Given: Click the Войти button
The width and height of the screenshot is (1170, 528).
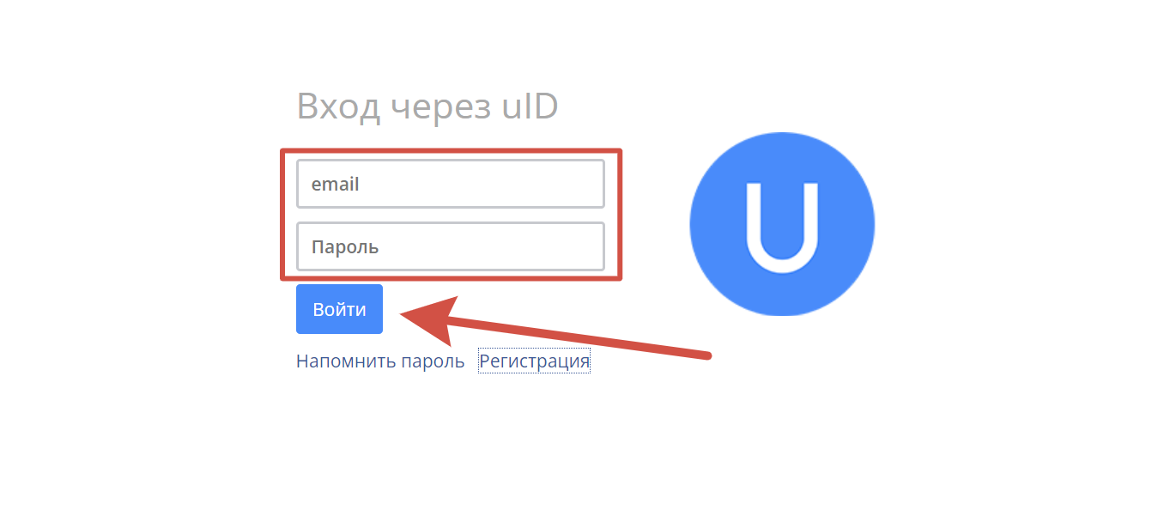Looking at the screenshot, I should click(339, 309).
